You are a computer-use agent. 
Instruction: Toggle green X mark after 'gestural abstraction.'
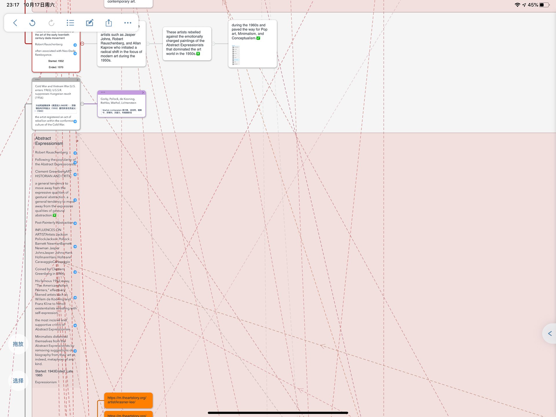pyautogui.click(x=54, y=215)
